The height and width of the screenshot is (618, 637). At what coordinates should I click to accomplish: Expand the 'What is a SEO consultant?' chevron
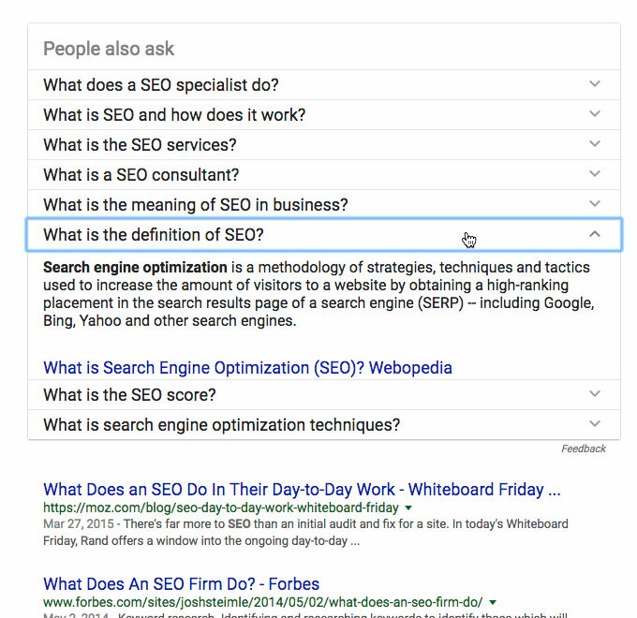tap(594, 174)
